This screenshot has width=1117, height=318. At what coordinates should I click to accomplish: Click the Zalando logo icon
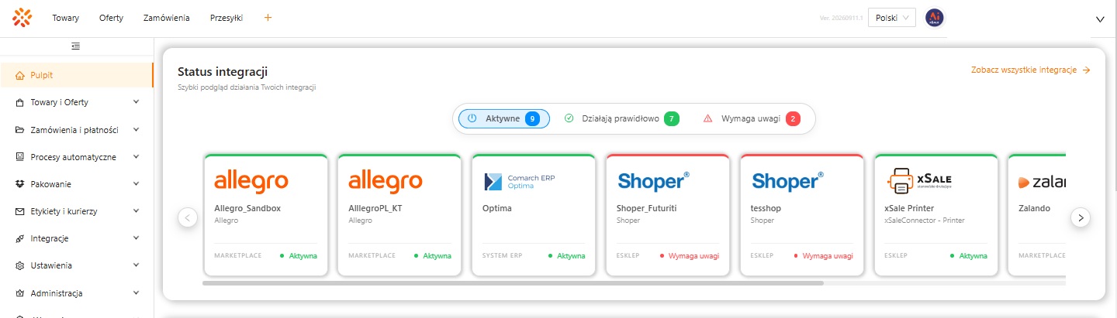[x=1042, y=182]
